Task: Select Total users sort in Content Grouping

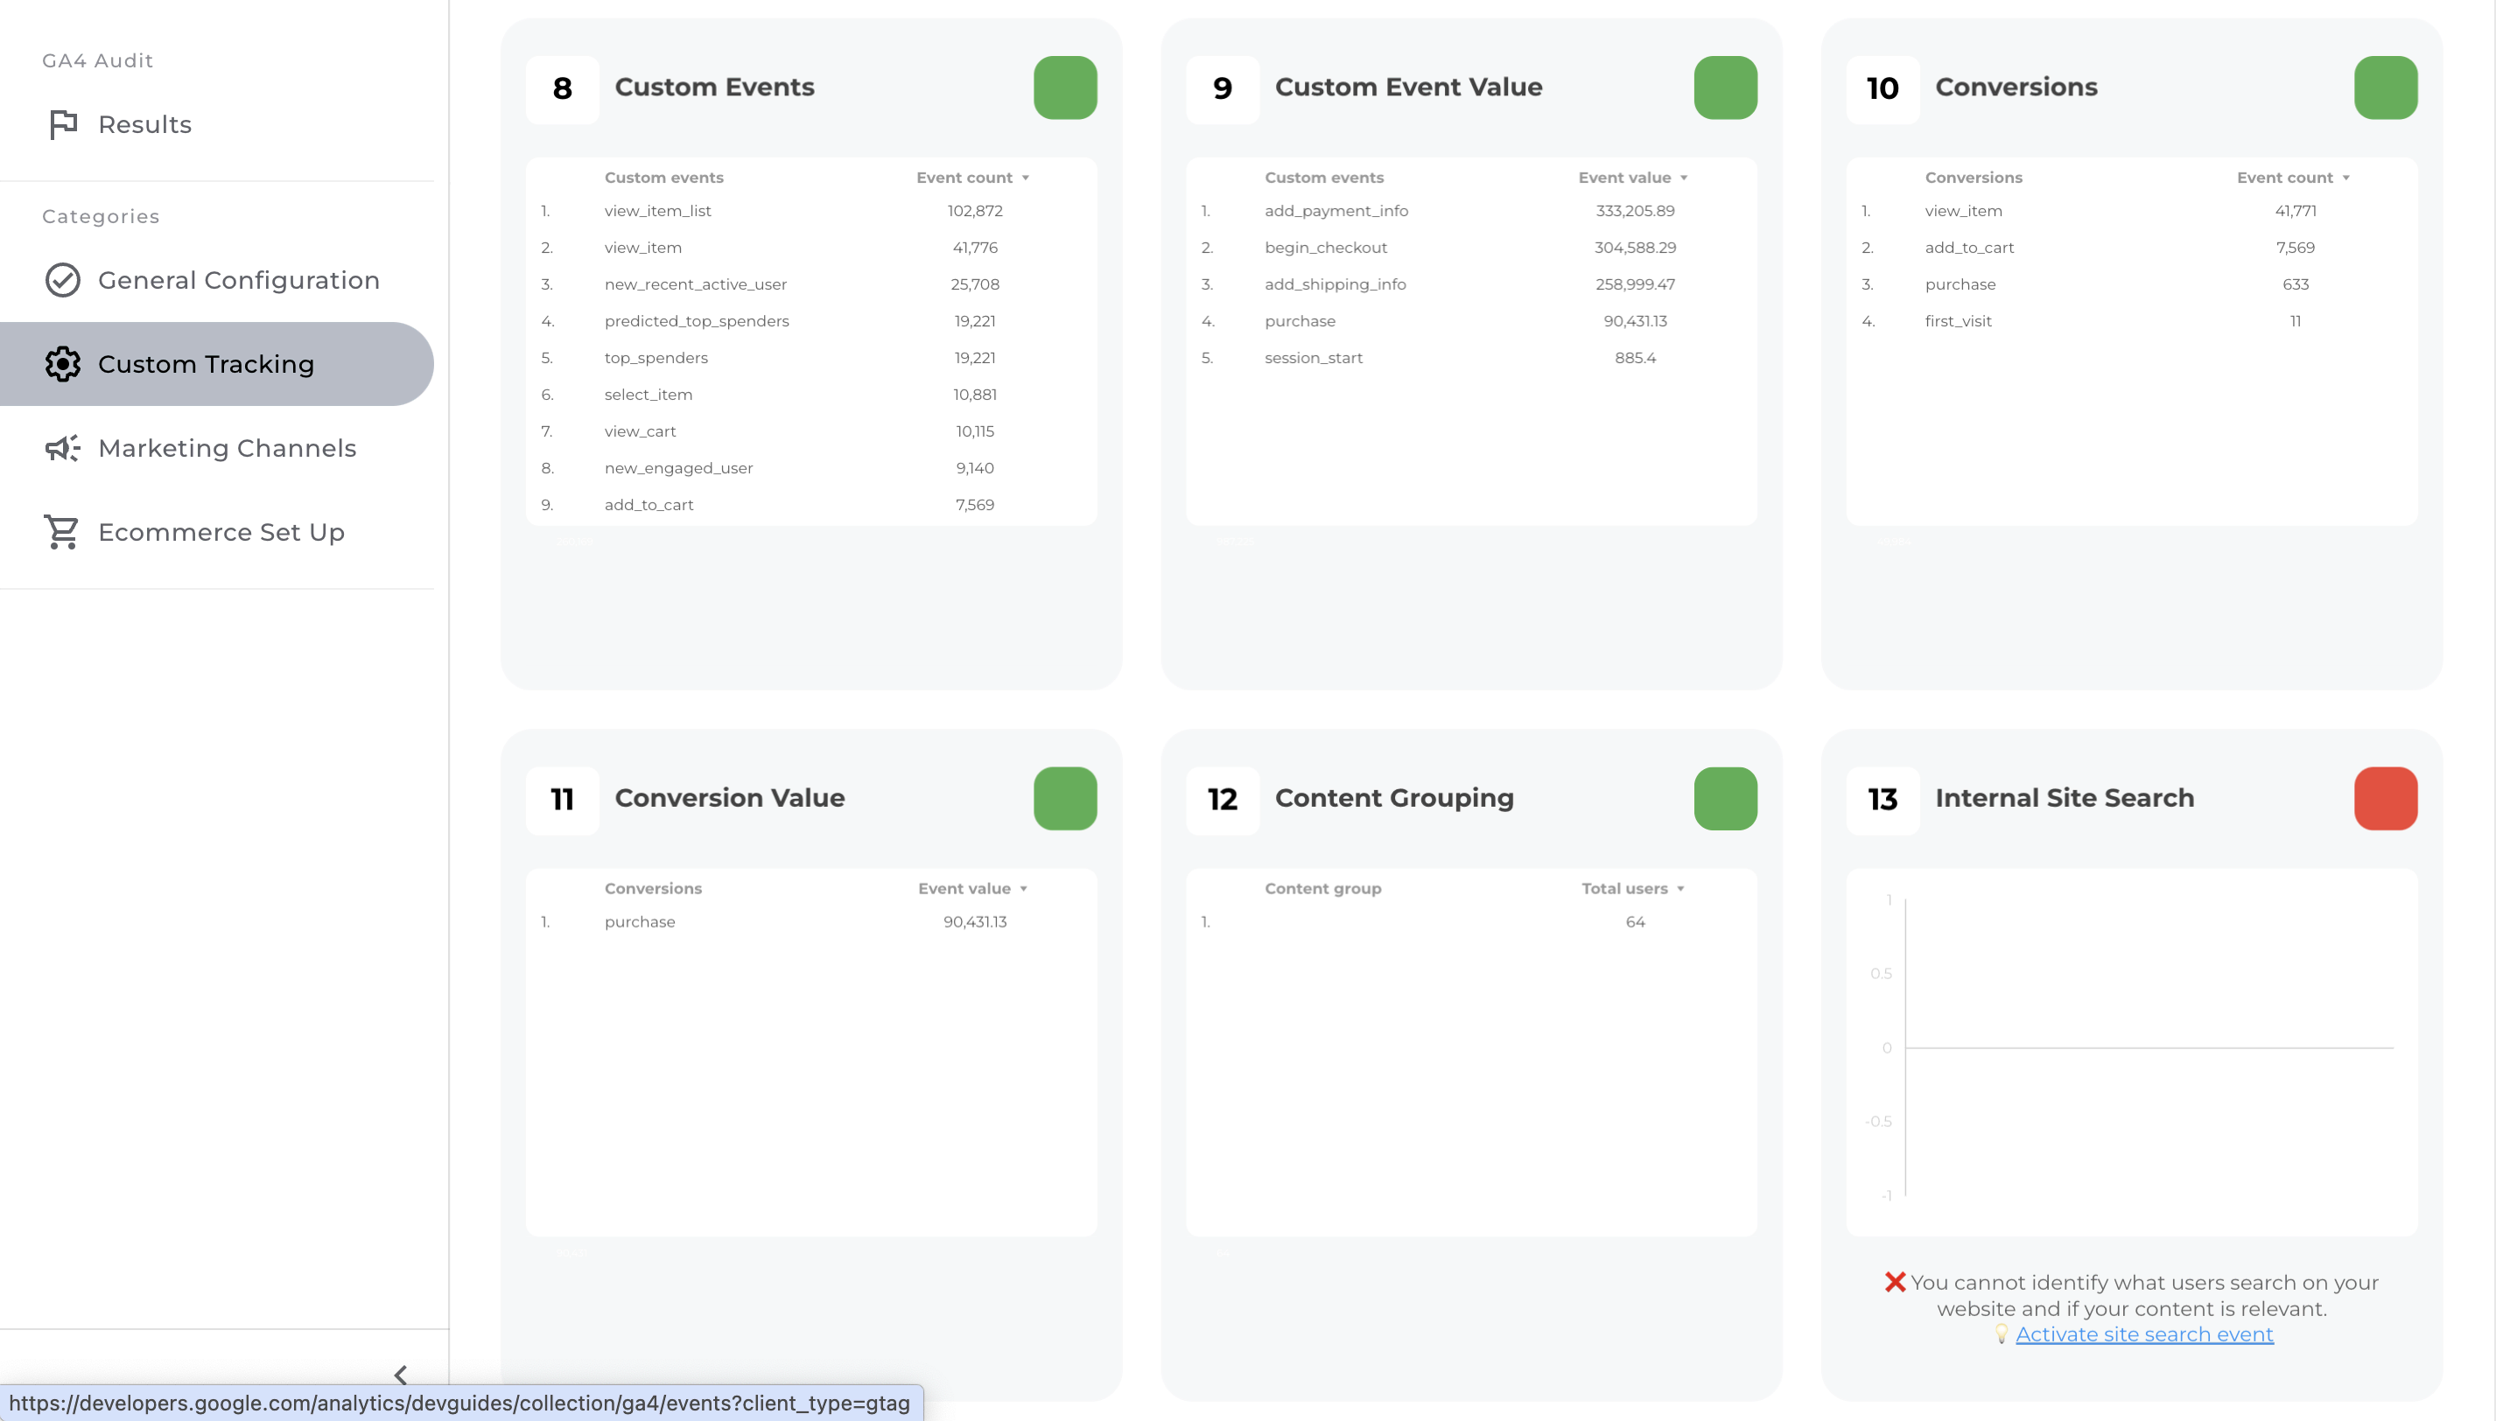Action: coord(1630,888)
